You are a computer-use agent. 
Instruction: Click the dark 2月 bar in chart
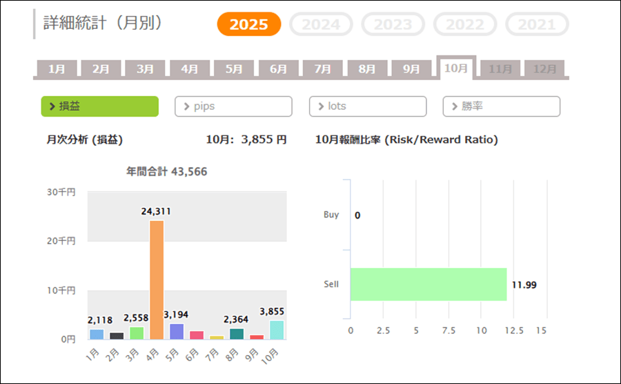[117, 336]
